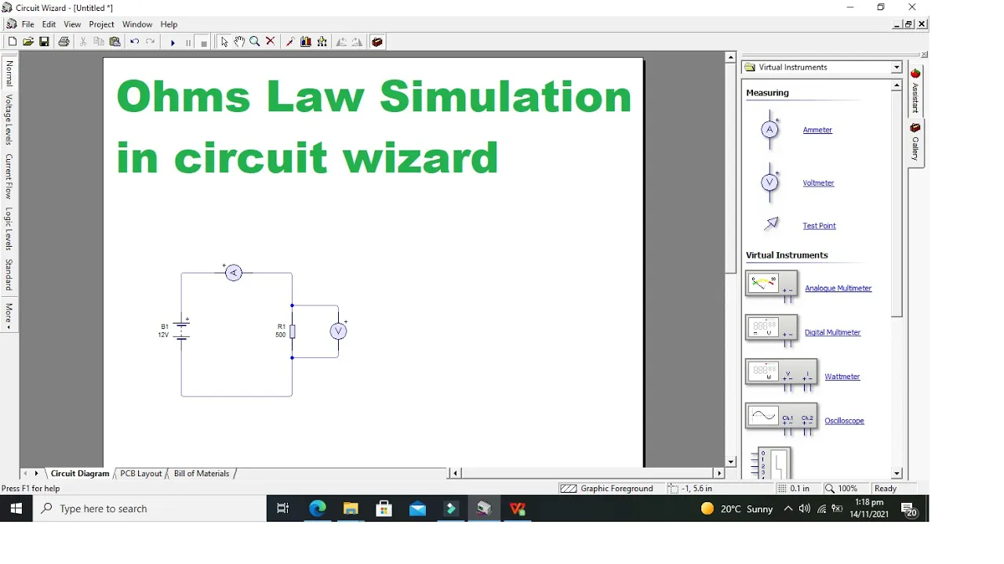Switch to the Circuit Diagram tab
Screen dimensions: 1004x564
[80, 473]
